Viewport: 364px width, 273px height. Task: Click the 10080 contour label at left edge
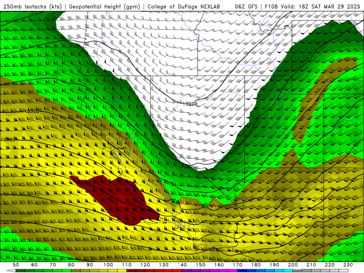pyautogui.click(x=8, y=140)
